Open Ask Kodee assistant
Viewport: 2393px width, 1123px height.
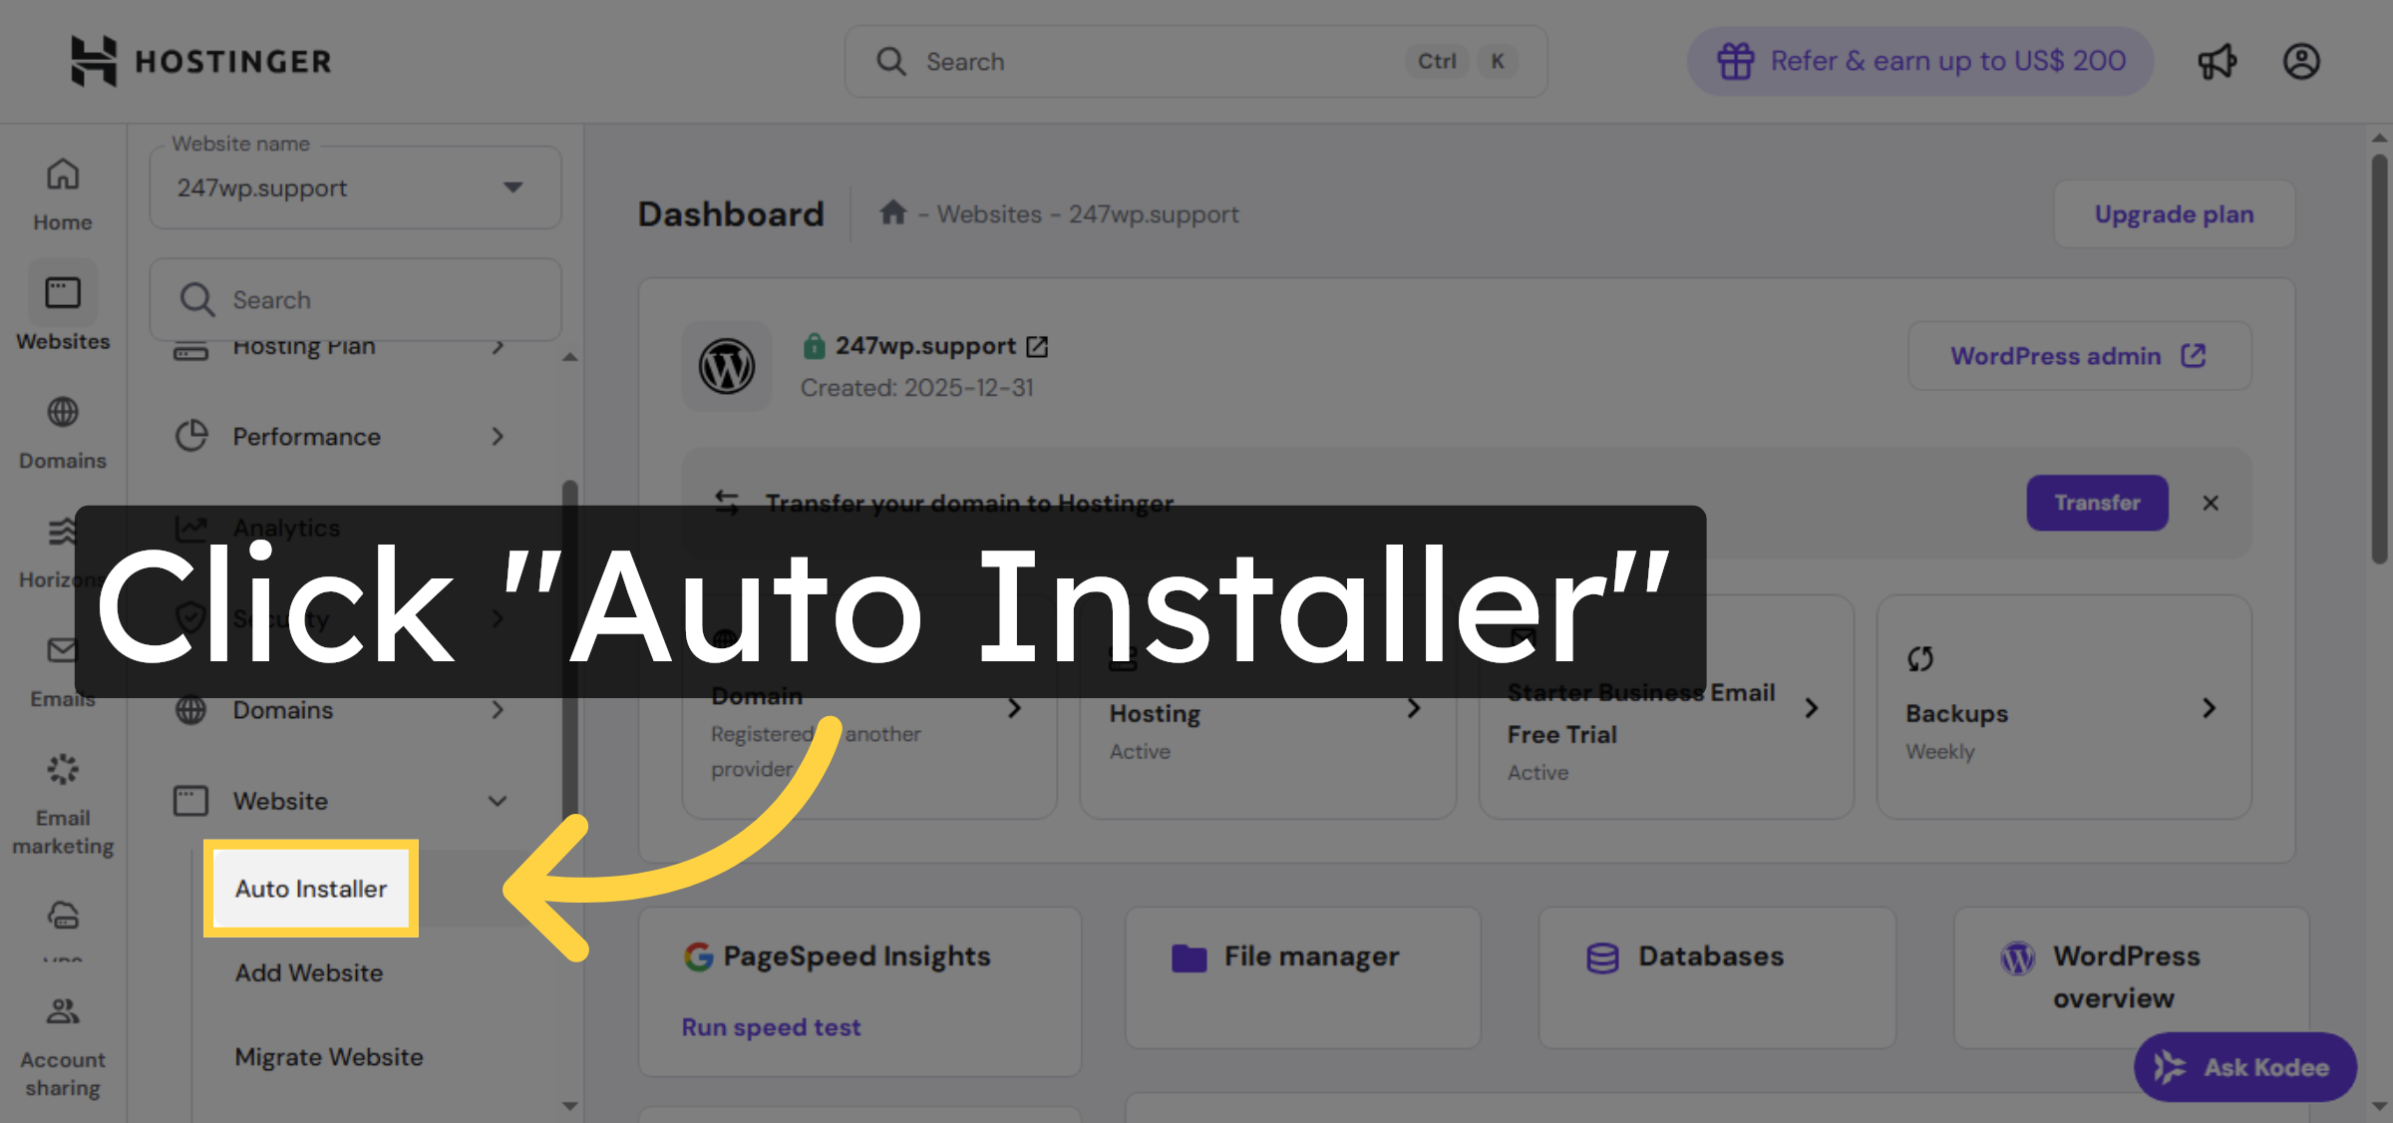(2244, 1066)
